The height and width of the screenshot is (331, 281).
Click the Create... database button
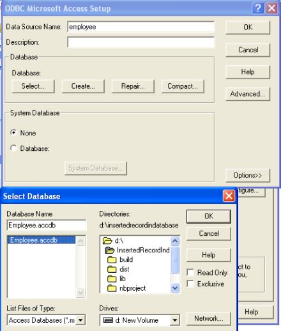(83, 86)
